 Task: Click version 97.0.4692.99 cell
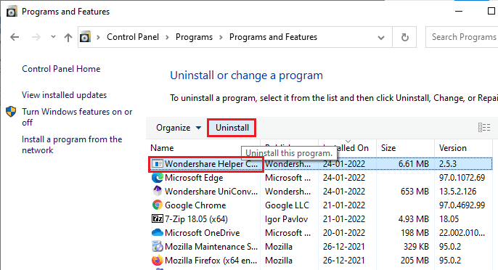[x=462, y=205]
